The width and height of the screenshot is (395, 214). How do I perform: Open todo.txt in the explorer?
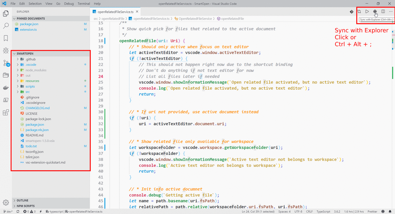coord(51,146)
